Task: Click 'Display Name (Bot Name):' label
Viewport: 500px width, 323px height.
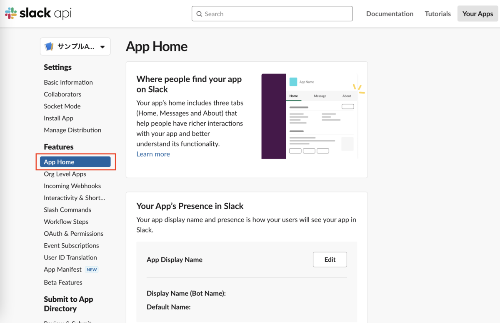Action: tap(186, 293)
